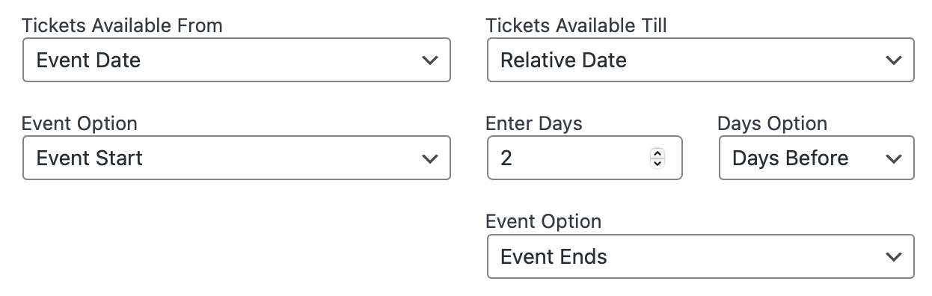Open the Event Start dropdown
Screen dimensions: 932x296
[236, 158]
